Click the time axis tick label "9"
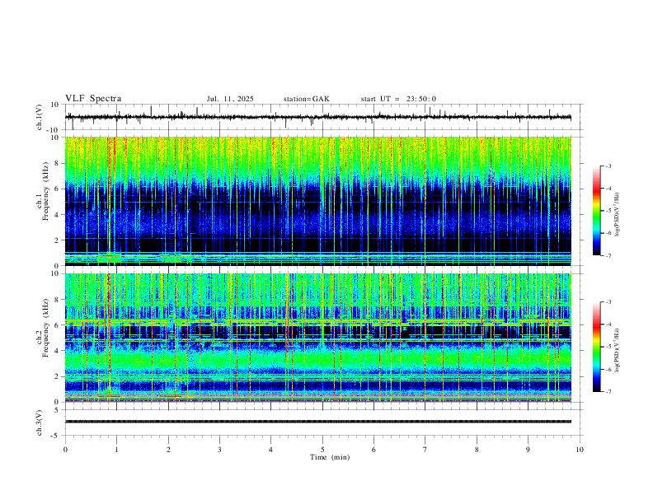This screenshot has width=653, height=504. pos(528,450)
